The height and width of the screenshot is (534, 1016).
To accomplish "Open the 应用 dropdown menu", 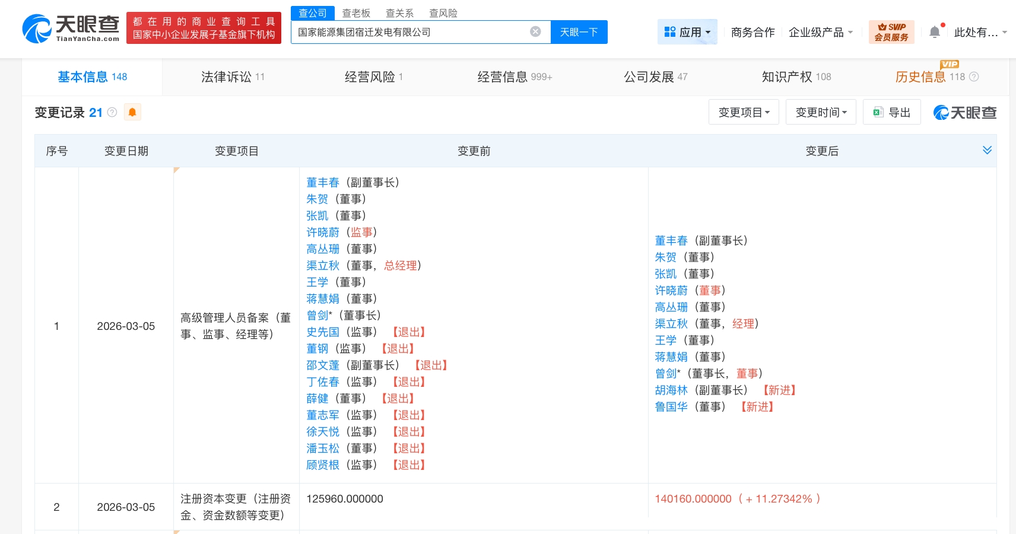I will click(687, 32).
